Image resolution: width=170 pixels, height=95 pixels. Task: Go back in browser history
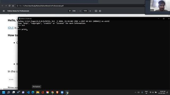(x=2, y=6)
